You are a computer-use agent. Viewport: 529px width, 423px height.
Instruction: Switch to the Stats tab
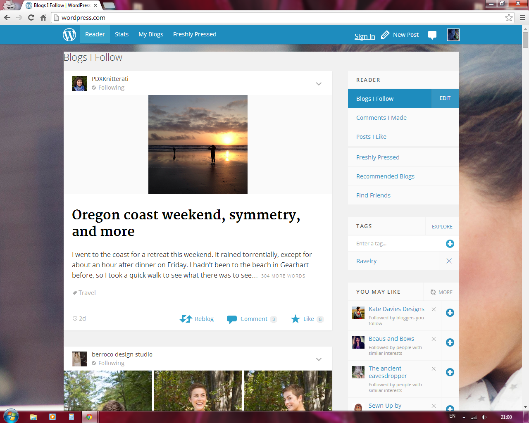[122, 34]
